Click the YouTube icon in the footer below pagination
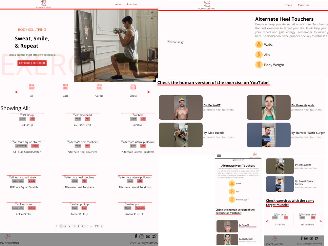Screen dimensions: 328x246 point(148,236)
